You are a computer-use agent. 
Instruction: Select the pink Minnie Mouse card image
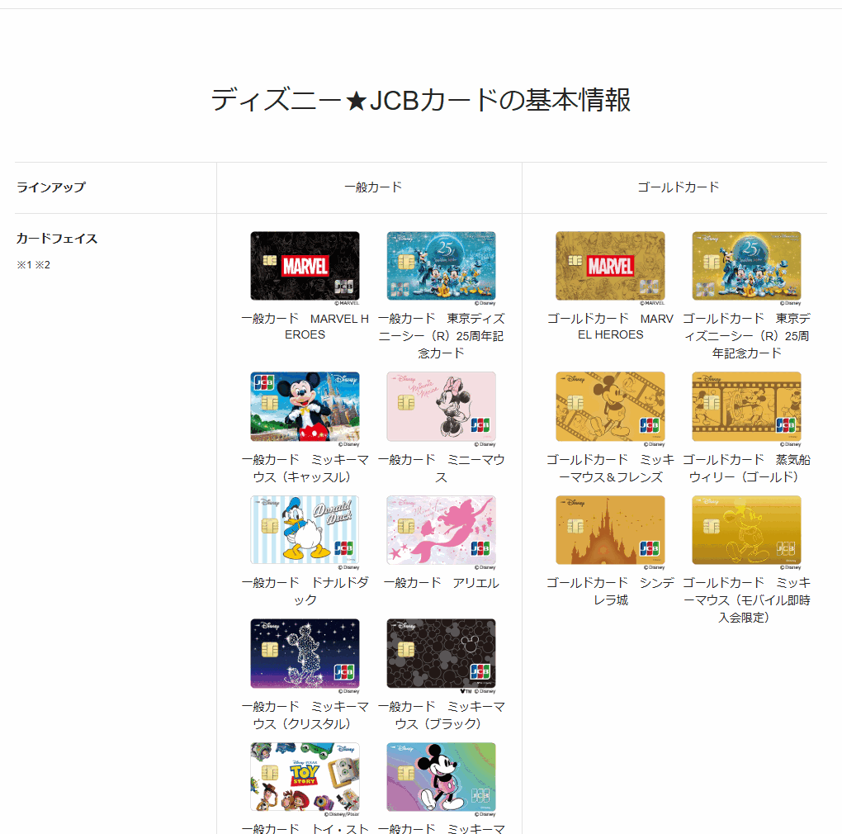point(442,406)
